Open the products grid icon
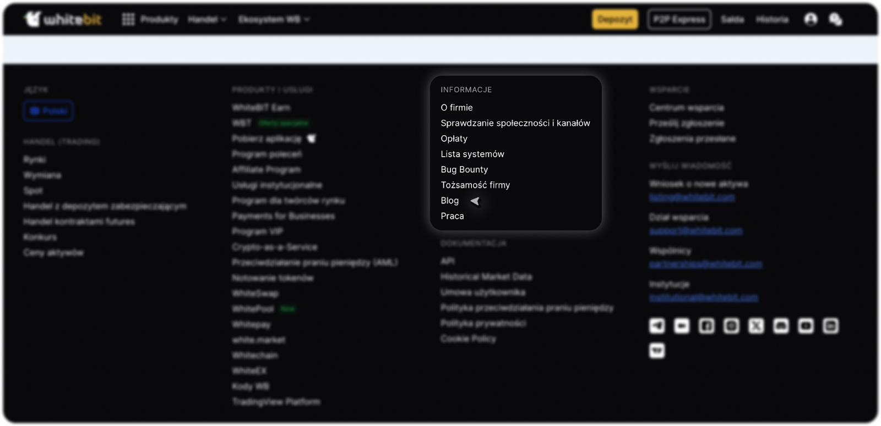881x426 pixels. click(128, 19)
